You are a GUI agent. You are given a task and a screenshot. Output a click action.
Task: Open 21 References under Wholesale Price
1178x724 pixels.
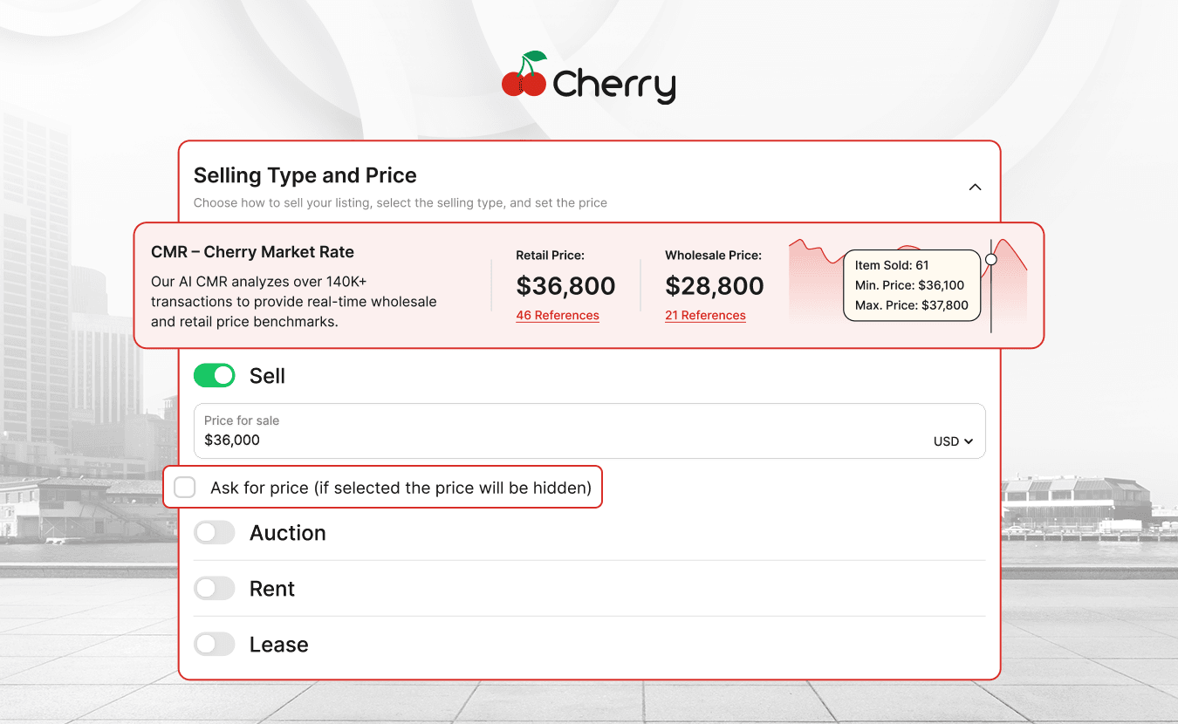(705, 315)
